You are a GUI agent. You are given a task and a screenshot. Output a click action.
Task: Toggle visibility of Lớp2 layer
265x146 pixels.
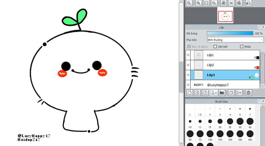(188, 65)
